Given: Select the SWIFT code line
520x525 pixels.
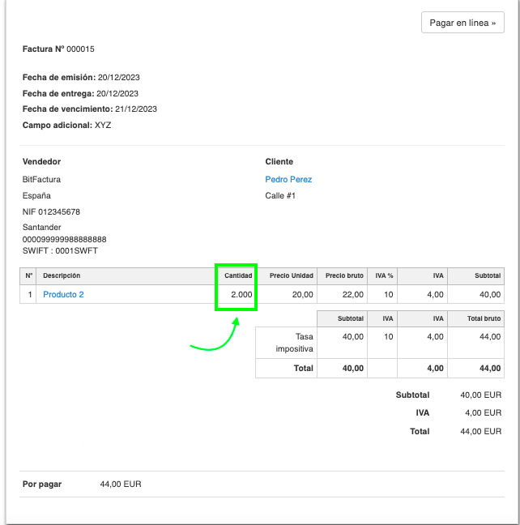Looking at the screenshot, I should point(59,250).
